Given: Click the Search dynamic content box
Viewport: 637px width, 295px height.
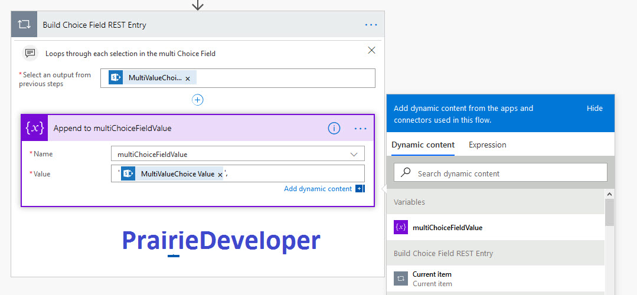Looking at the screenshot, I should point(501,172).
